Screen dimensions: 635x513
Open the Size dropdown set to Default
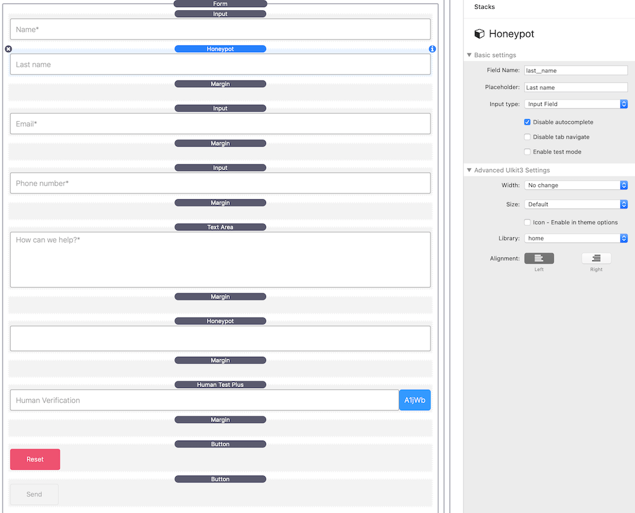[576, 204]
